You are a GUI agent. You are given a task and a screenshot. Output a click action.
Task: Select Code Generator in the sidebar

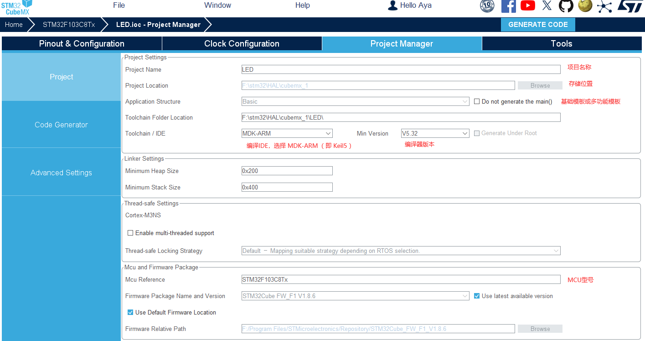point(61,125)
